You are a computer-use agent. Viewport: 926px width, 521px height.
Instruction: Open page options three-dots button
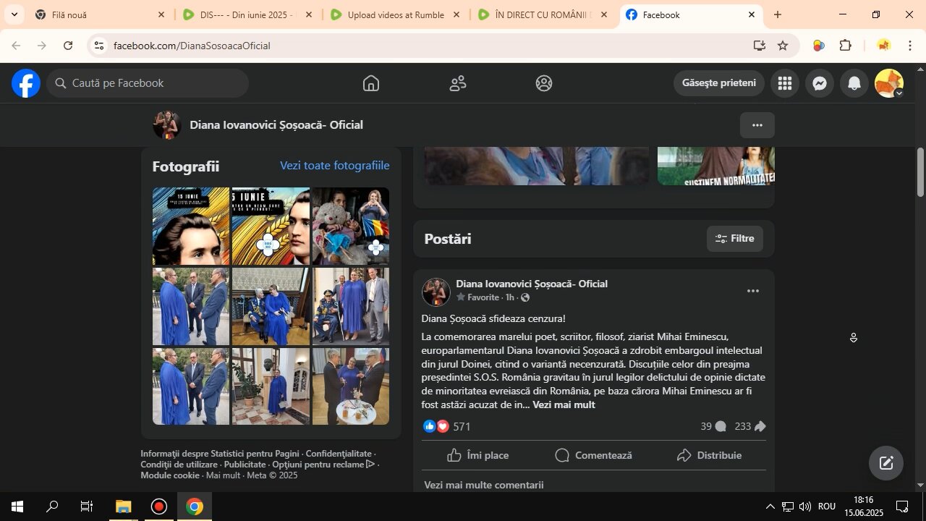757,125
